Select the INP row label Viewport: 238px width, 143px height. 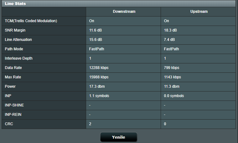(x=8, y=96)
